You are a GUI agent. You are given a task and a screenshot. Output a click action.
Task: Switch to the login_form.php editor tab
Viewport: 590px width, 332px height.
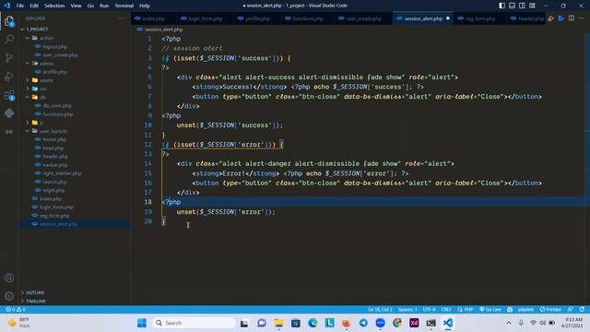click(205, 18)
